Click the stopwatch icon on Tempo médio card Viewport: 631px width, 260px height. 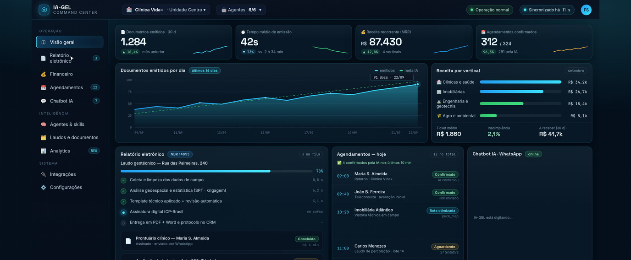click(243, 32)
